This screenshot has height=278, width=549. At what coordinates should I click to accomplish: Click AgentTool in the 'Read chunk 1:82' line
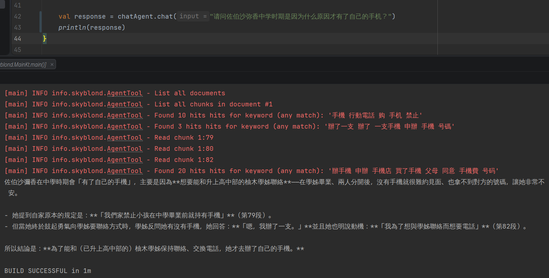pos(125,160)
